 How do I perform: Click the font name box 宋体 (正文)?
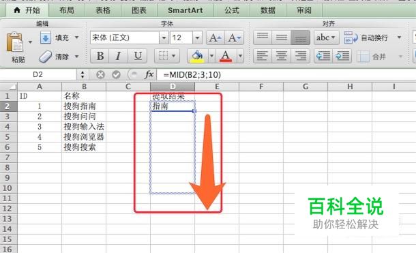124,38
